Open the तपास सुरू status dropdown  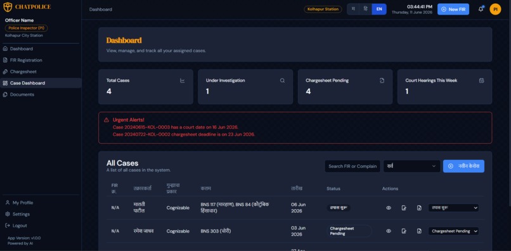pos(454,208)
